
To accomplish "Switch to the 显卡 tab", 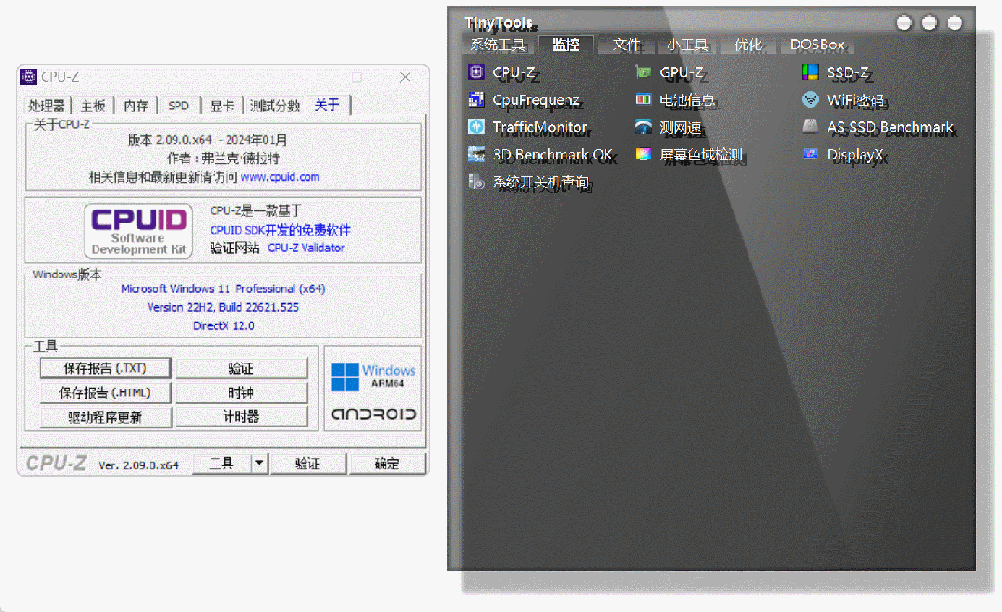I will click(x=222, y=106).
